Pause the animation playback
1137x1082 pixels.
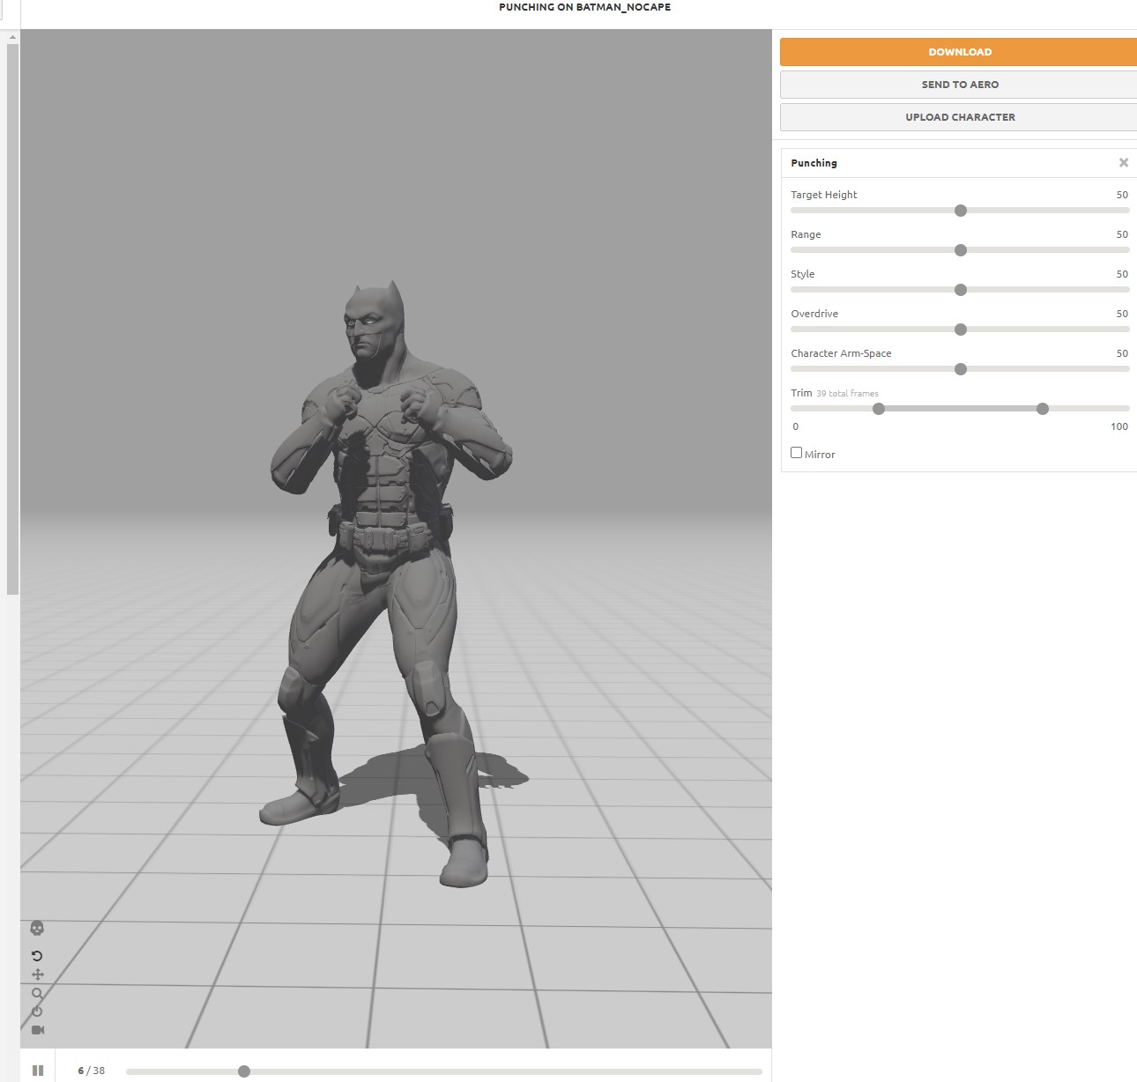38,1071
